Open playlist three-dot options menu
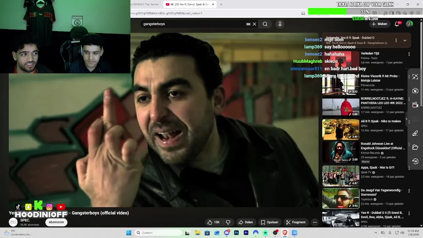The image size is (423, 238). click(x=396, y=40)
